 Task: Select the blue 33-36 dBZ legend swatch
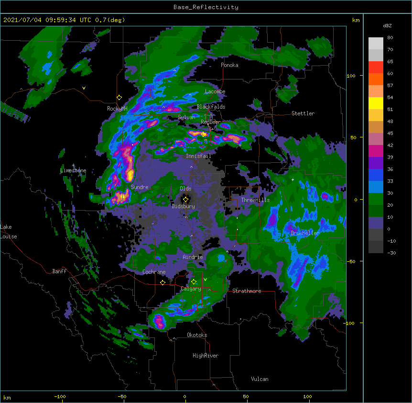376,175
